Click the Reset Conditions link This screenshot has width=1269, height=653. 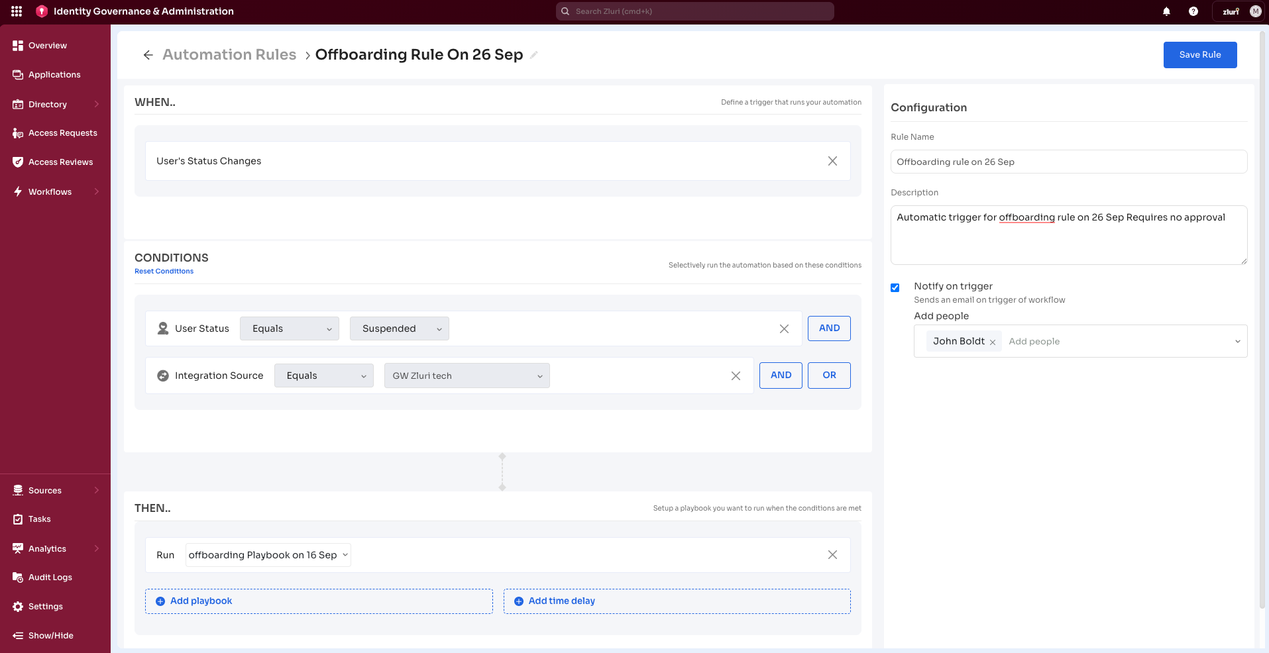(x=164, y=271)
